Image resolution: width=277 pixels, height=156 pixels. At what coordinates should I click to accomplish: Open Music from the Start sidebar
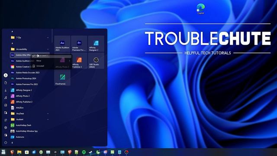tap(6, 97)
